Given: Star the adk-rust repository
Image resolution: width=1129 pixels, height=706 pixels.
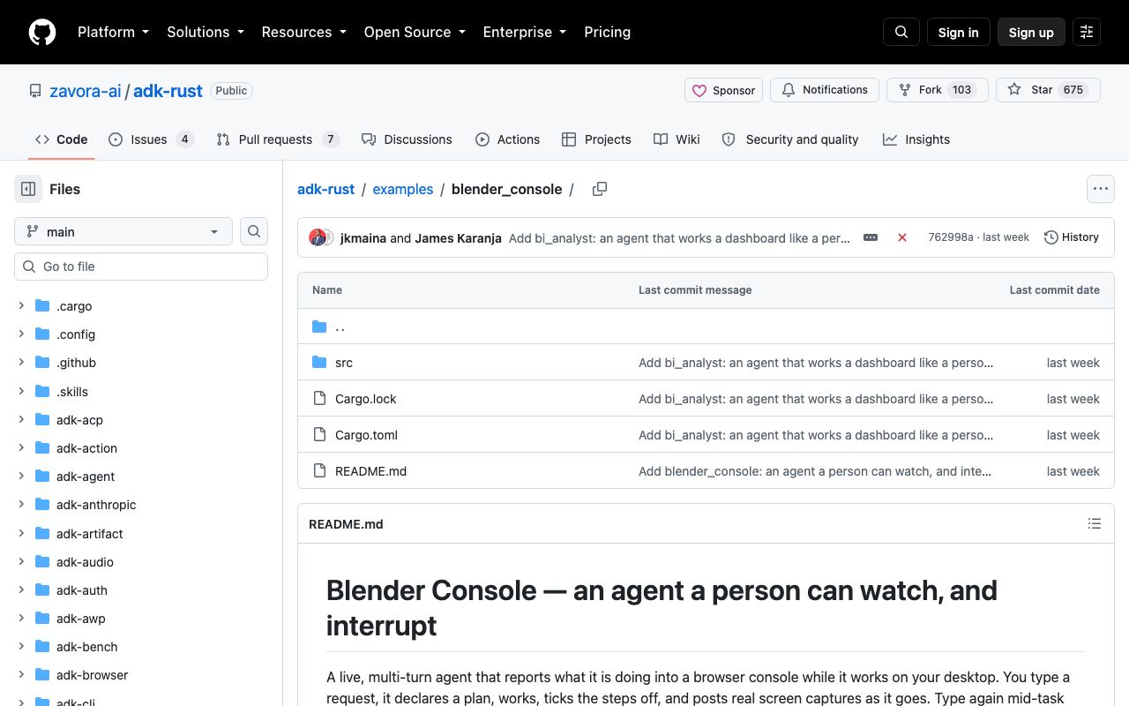Looking at the screenshot, I should click(1048, 90).
